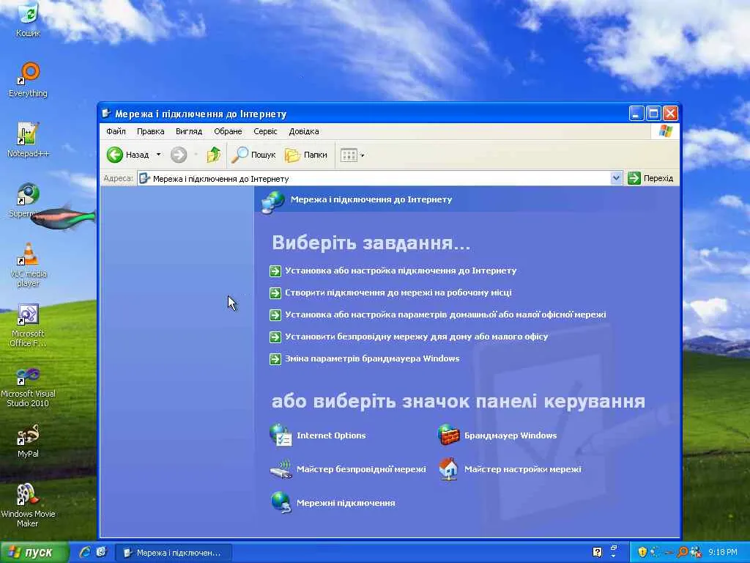Image resolution: width=750 pixels, height=563 pixels.
Task: Click the Назад back arrow button
Action: click(x=127, y=155)
